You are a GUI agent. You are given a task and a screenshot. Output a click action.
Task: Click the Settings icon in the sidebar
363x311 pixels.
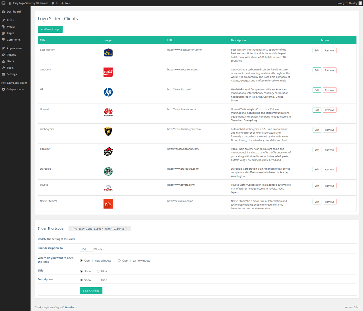pyautogui.click(x=3, y=74)
